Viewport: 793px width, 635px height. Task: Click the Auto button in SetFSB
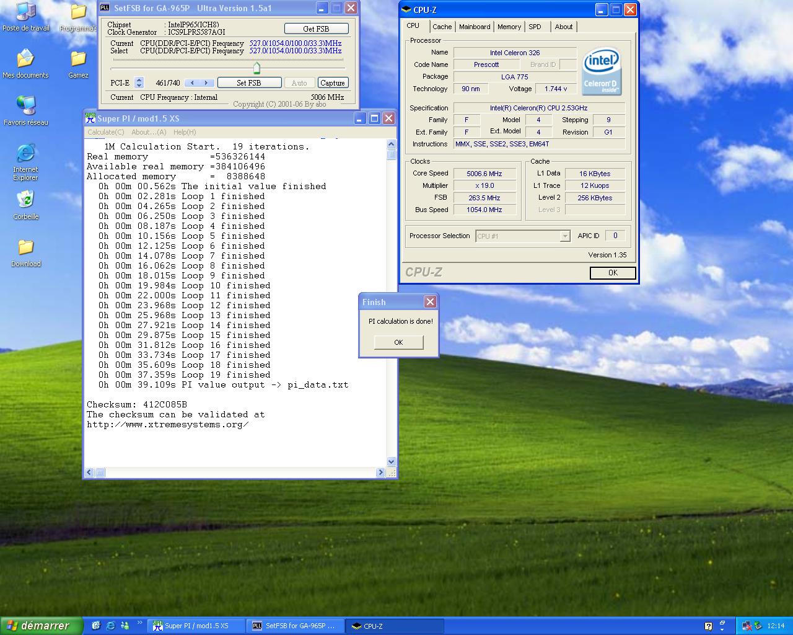[299, 82]
